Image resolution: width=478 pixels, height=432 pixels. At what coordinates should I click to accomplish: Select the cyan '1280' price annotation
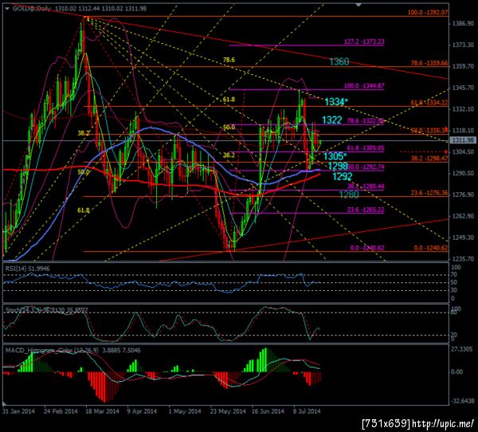[x=349, y=194]
